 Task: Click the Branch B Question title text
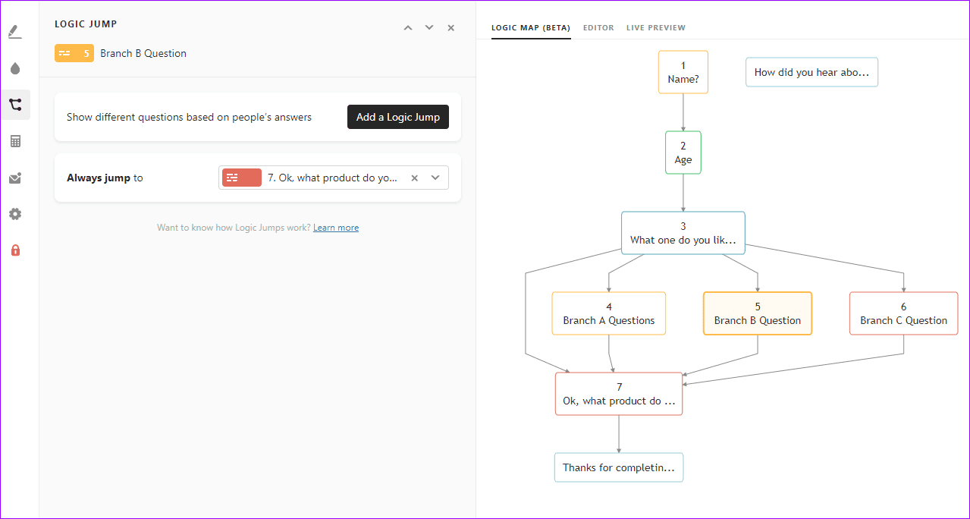click(143, 53)
